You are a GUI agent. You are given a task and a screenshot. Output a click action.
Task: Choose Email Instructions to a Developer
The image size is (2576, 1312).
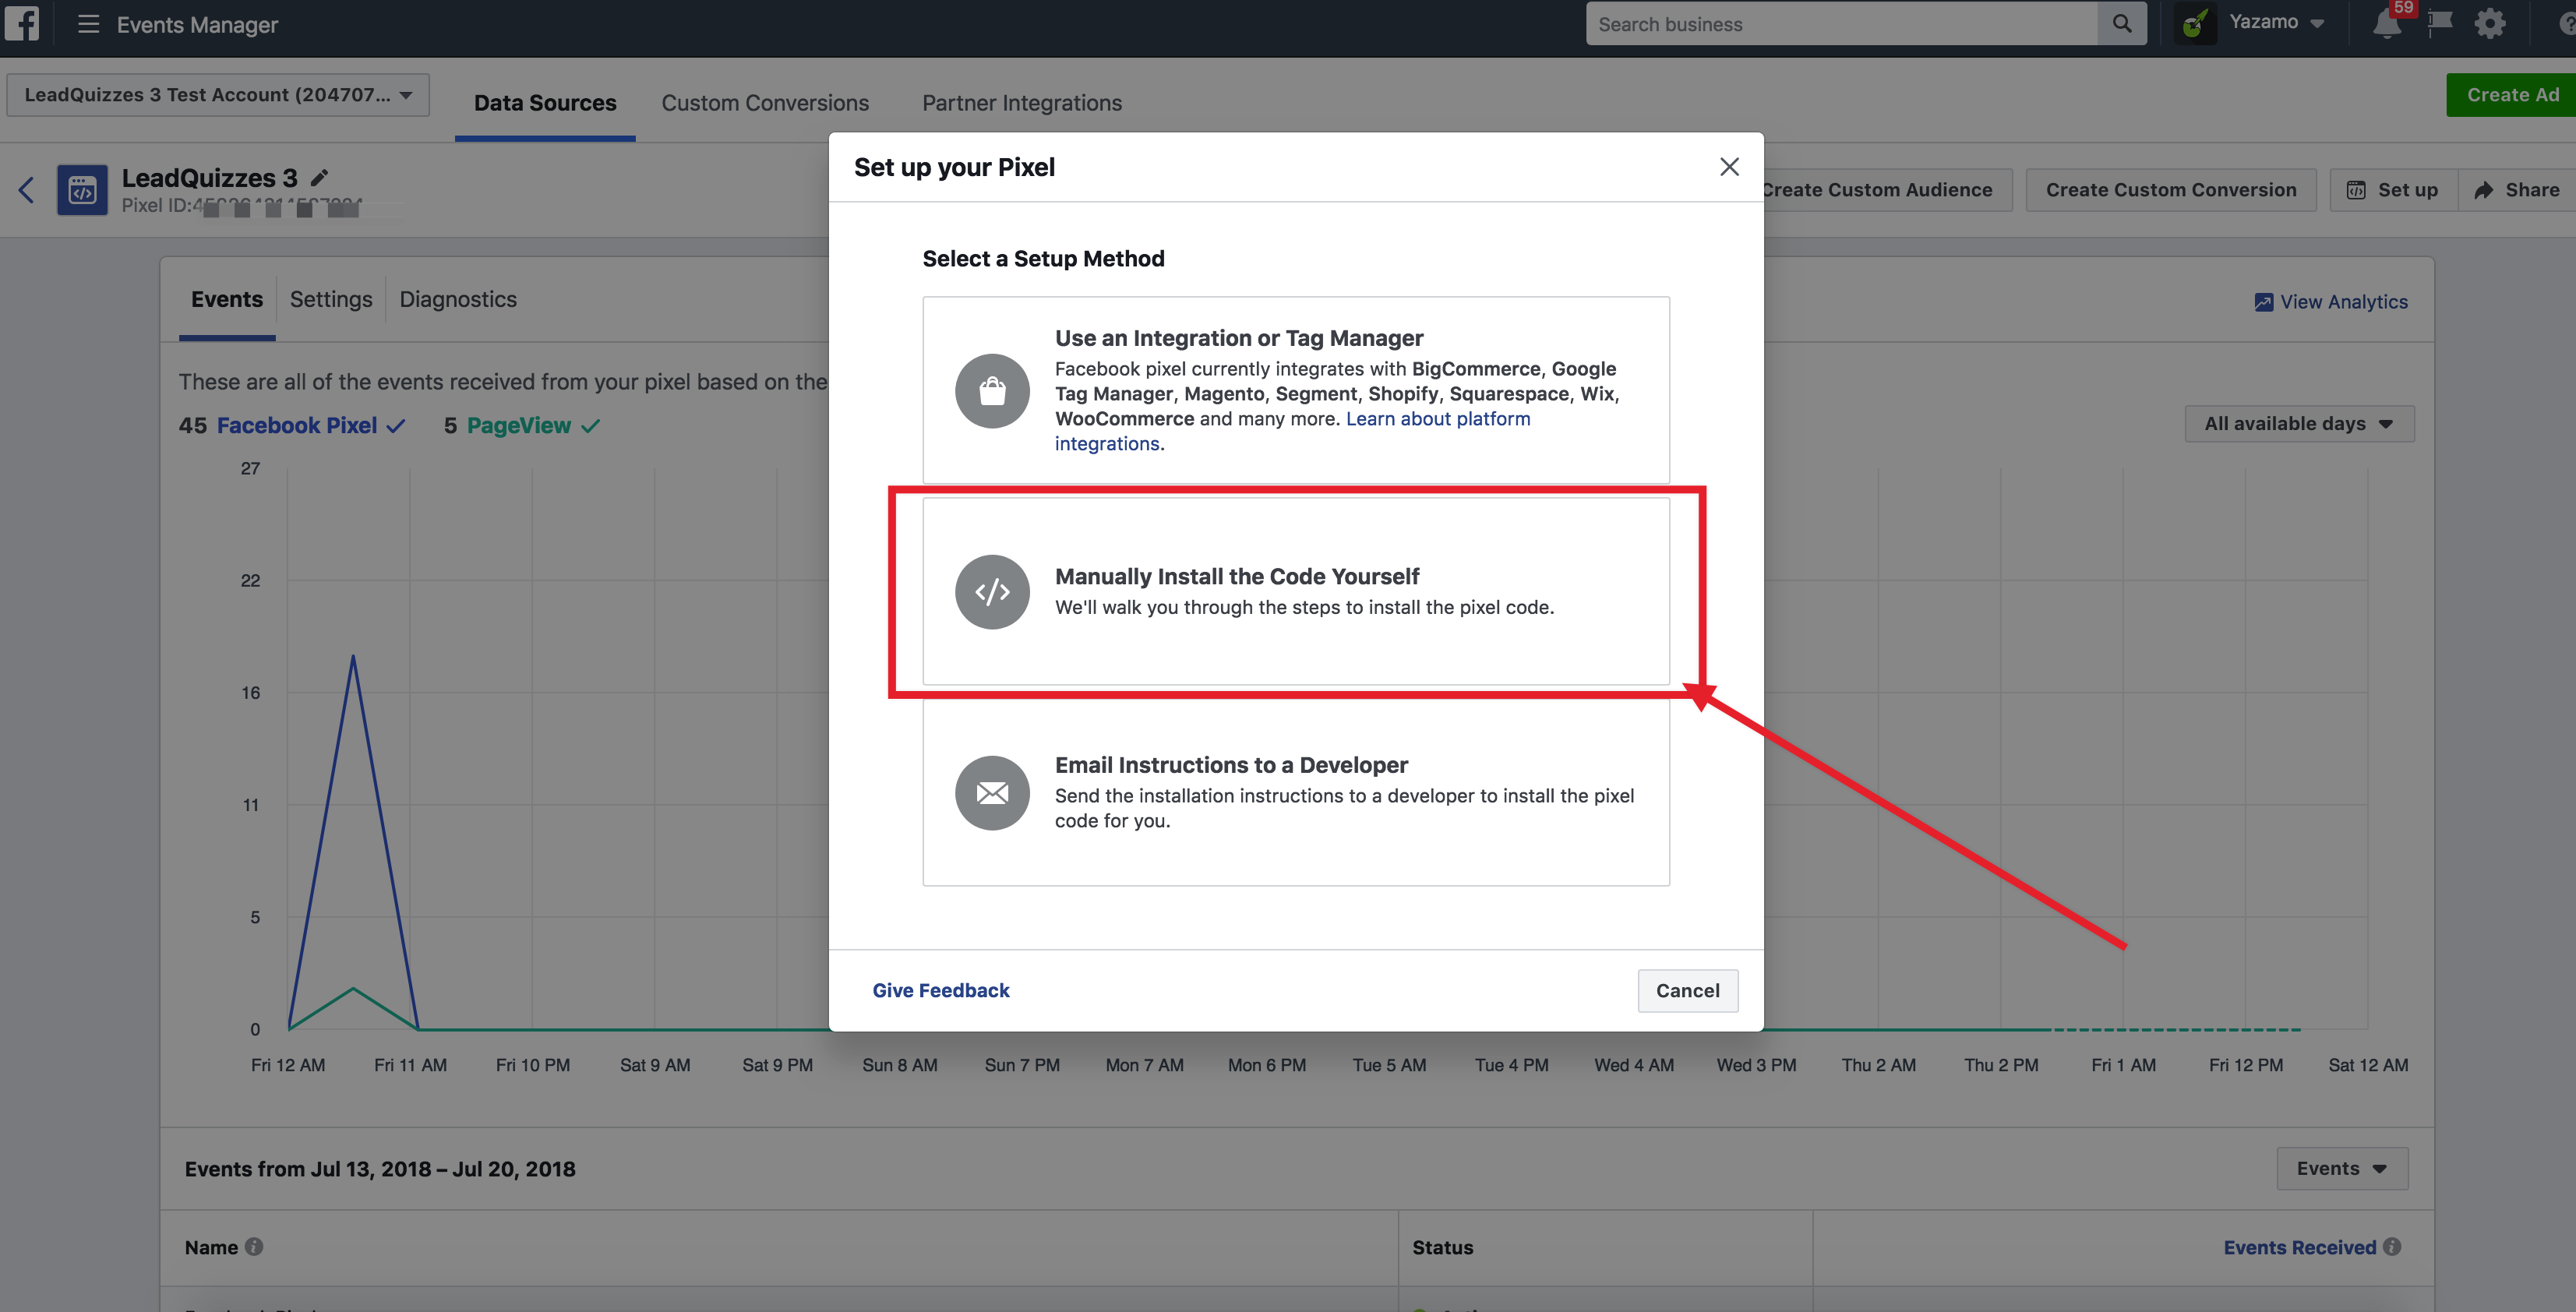click(x=1296, y=792)
